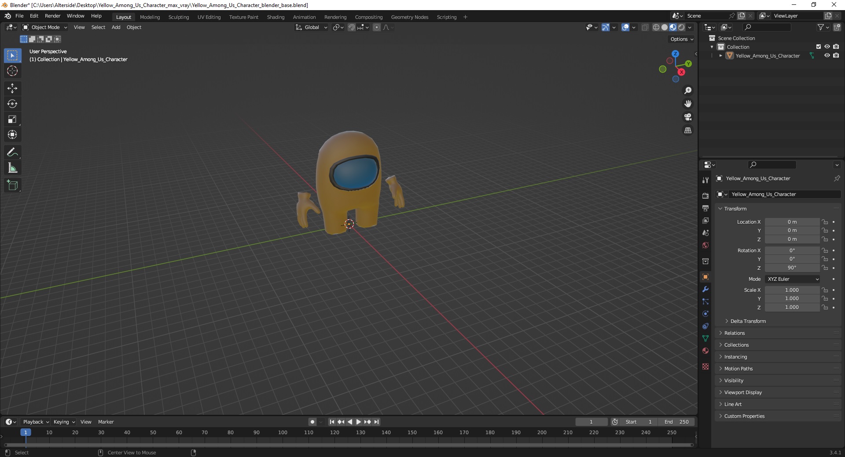Click the End frame 250 field
845x457 pixels.
coord(677,422)
